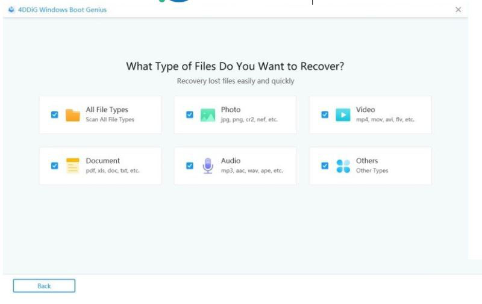
Task: Select the green Photo picture icon
Action: coord(208,115)
